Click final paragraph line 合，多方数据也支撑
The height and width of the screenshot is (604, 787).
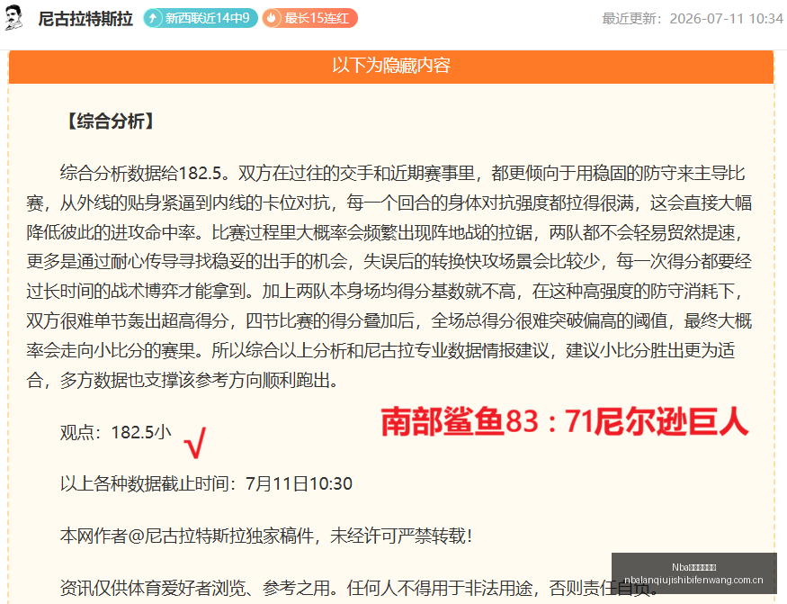tap(183, 380)
